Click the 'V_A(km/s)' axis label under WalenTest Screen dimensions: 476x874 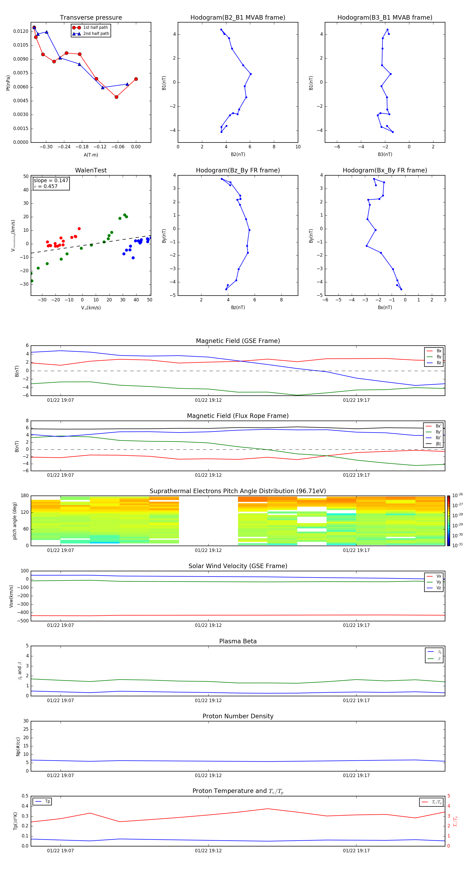click(x=91, y=308)
